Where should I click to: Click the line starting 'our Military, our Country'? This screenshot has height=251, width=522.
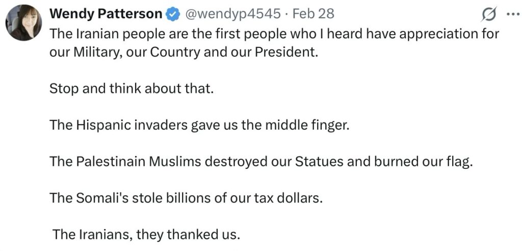coord(184,53)
